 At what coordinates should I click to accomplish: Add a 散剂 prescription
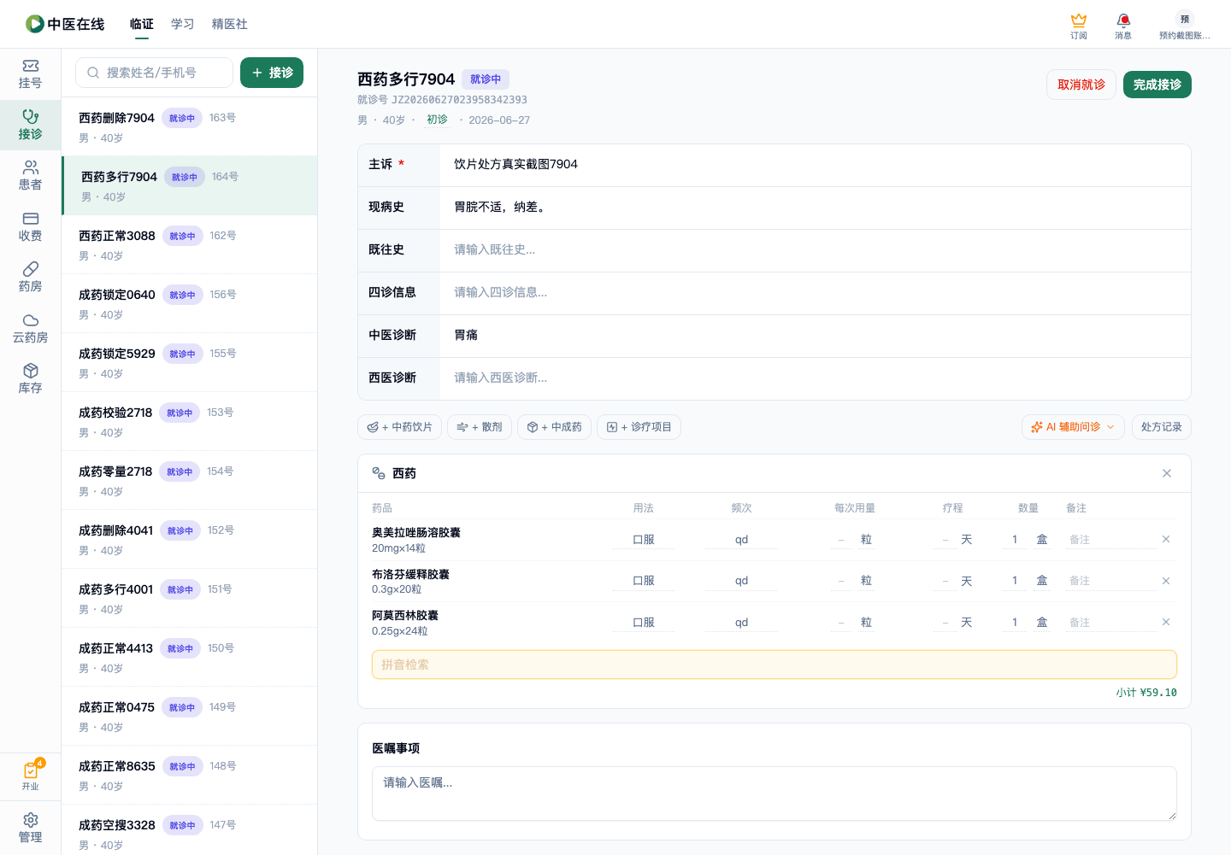pyautogui.click(x=480, y=427)
